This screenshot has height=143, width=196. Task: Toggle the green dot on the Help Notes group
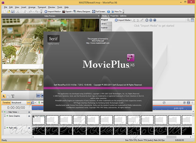(5, 112)
